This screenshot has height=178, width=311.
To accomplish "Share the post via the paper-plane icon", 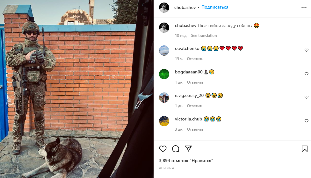I will point(188,148).
